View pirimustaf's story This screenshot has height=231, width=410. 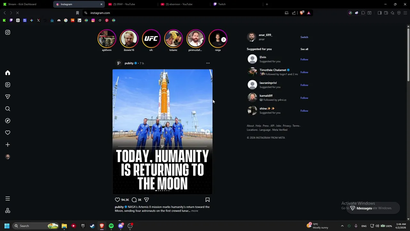[x=195, y=38]
